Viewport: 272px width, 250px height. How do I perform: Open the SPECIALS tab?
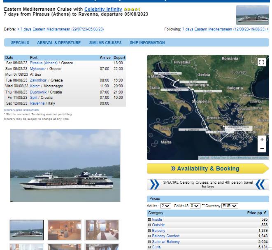pos(20,43)
